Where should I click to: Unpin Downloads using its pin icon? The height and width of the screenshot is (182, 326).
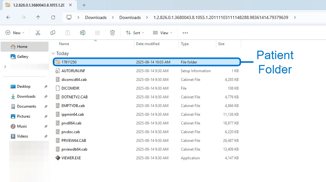(x=46, y=96)
